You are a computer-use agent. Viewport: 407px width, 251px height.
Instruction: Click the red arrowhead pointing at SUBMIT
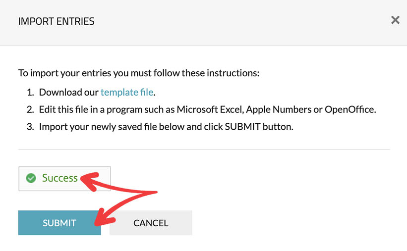(99, 217)
